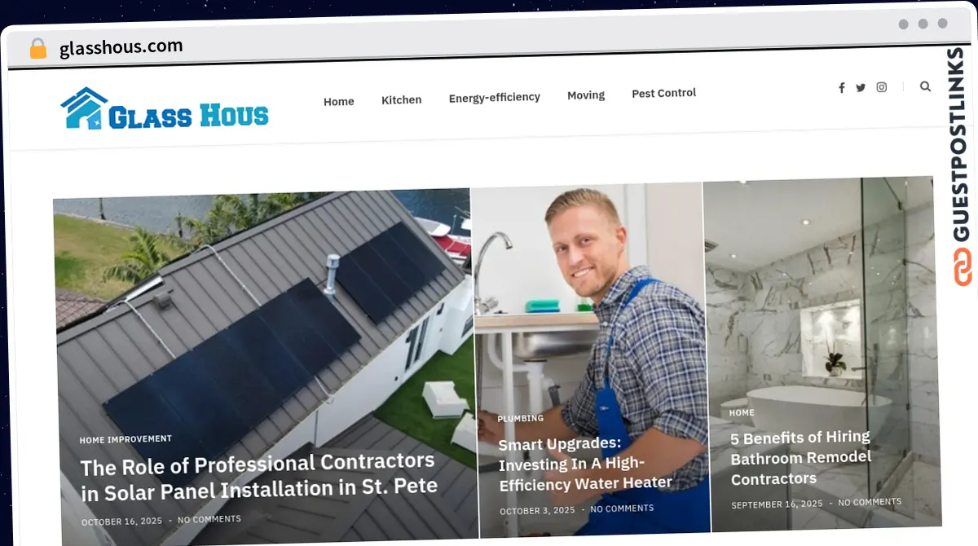Click the Home Improvement category tag
This screenshot has width=978, height=546.
click(126, 439)
